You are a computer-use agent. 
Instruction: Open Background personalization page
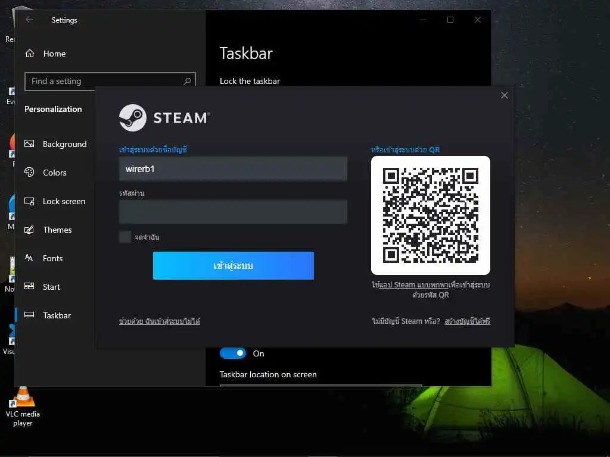coord(55,144)
